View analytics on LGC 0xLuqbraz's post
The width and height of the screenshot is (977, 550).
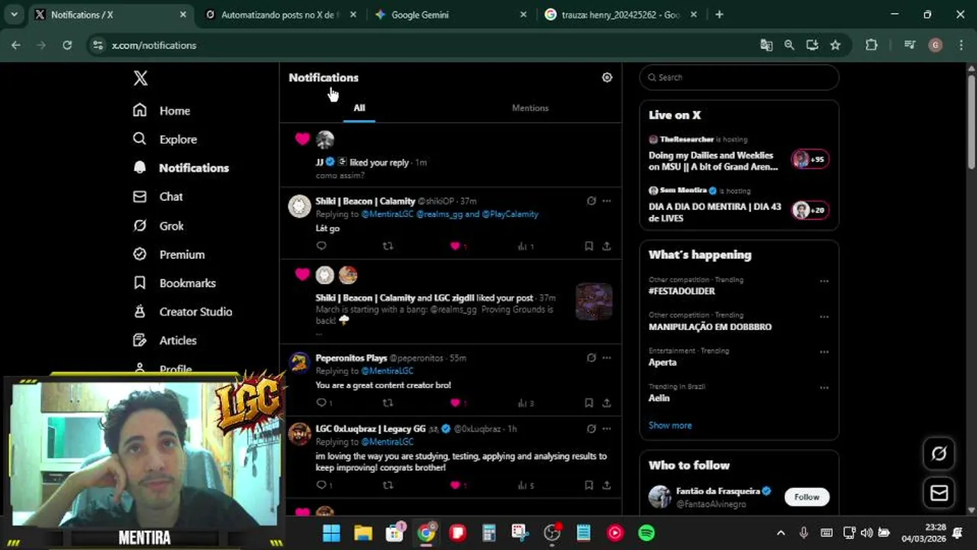point(526,485)
